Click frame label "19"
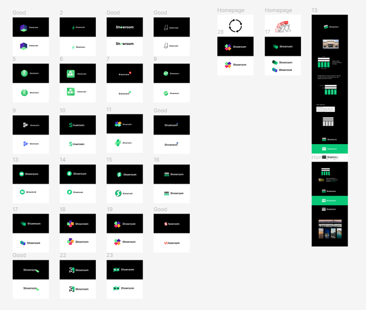 110,209
